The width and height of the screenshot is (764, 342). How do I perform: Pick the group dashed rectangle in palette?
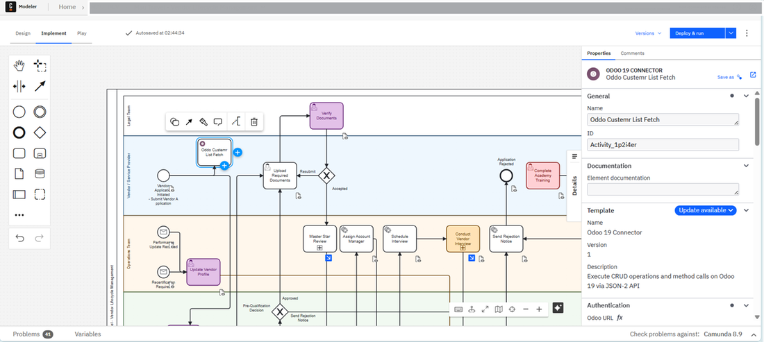point(40,195)
